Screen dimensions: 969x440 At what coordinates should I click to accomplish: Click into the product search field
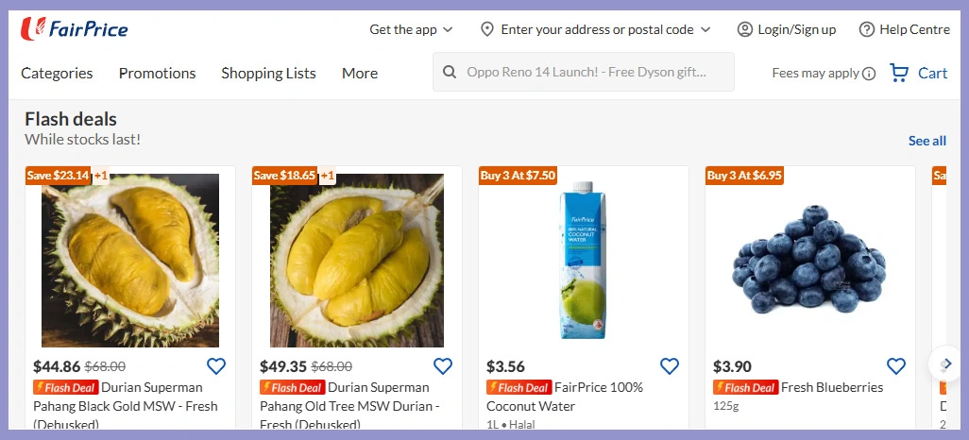pos(590,72)
